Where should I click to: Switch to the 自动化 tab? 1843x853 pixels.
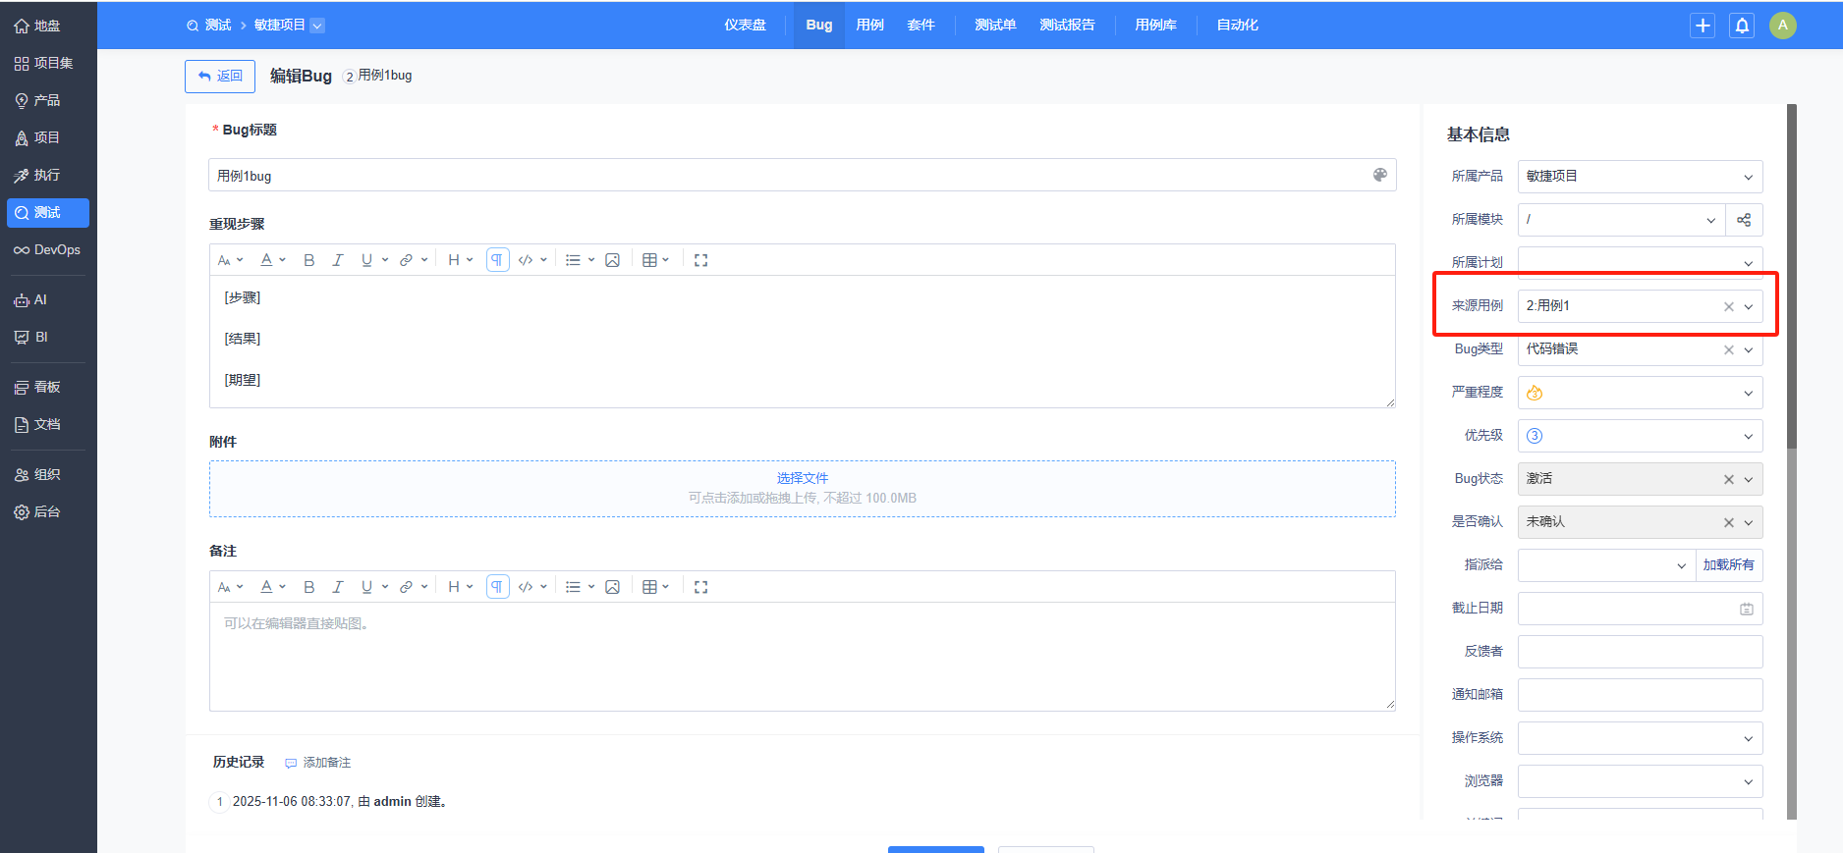[1237, 26]
